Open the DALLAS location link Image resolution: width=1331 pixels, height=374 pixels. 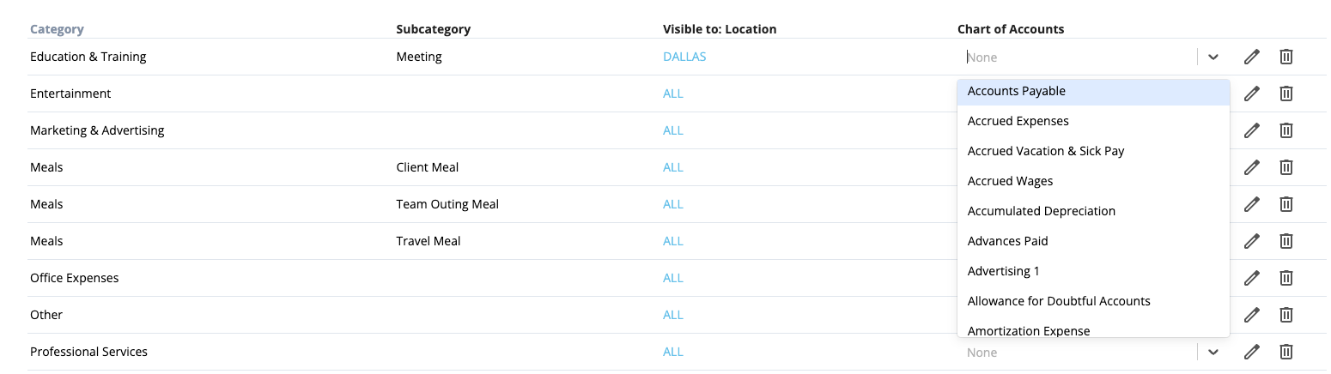684,57
